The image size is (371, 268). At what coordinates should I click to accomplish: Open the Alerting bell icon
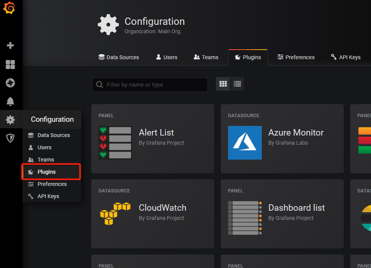(x=10, y=101)
